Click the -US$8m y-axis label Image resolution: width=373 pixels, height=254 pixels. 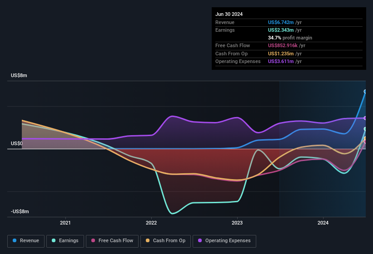[20, 211]
